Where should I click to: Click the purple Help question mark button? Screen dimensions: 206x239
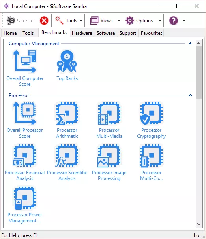click(x=174, y=21)
